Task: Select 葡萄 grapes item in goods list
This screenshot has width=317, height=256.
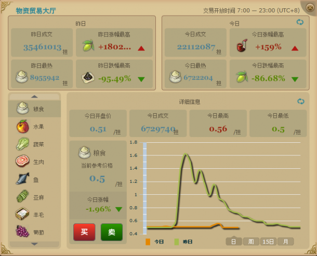Action: coord(34,232)
